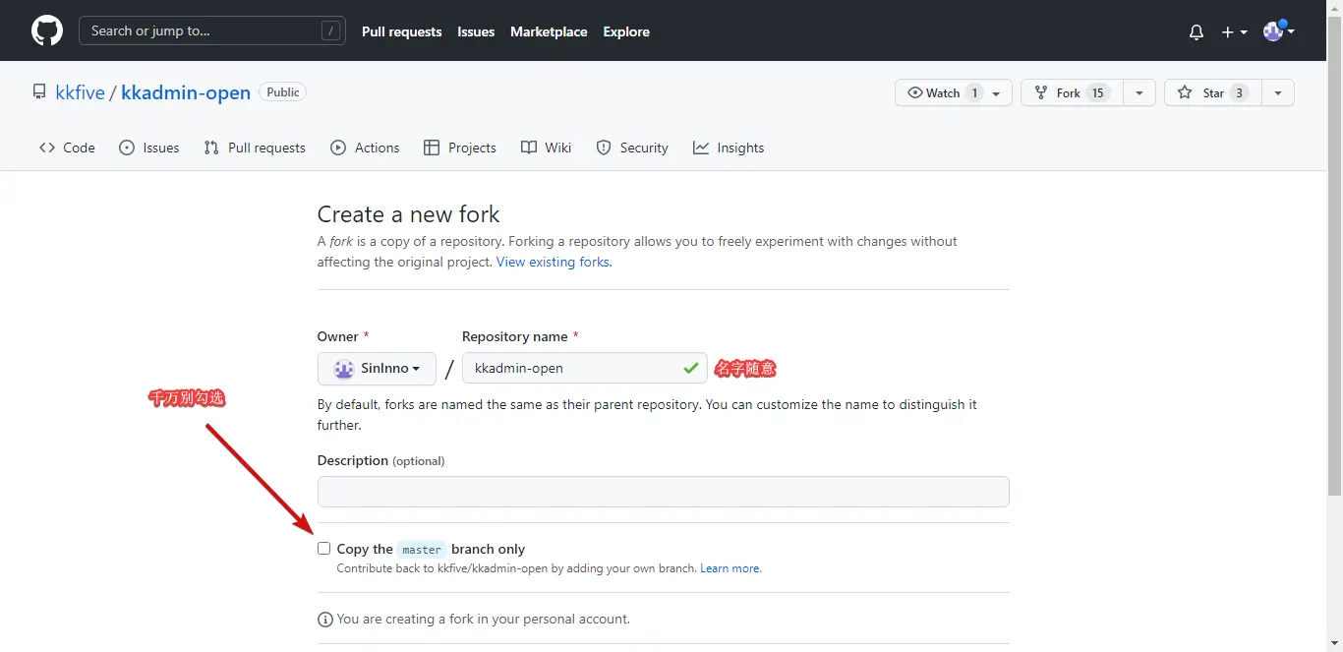Open the Actions tab

[365, 148]
